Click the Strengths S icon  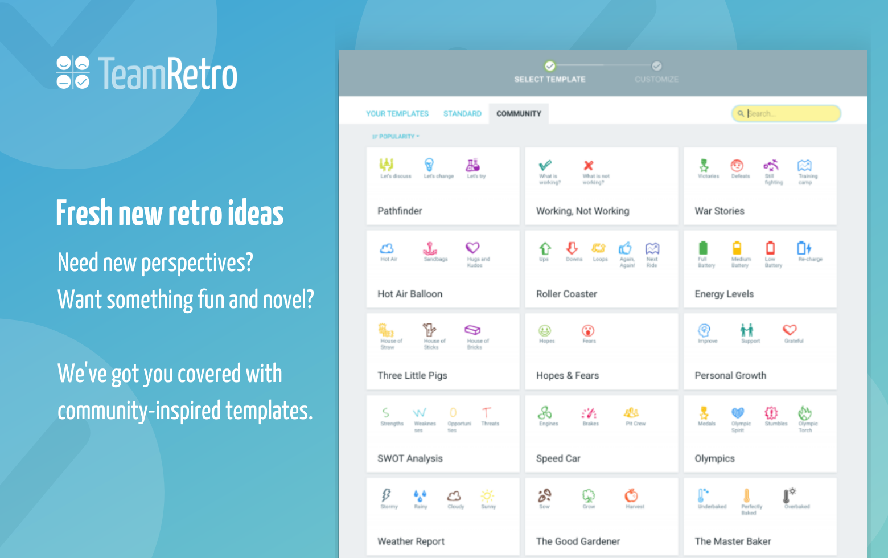[x=386, y=412]
